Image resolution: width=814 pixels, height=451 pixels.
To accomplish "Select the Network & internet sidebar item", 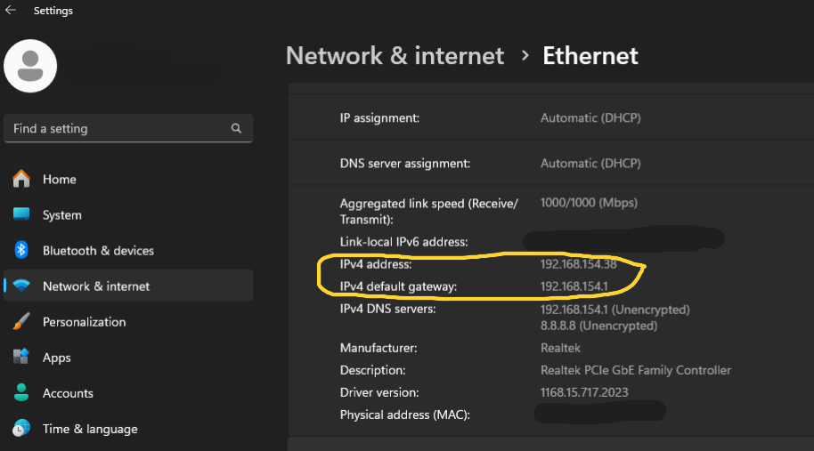I will pyautogui.click(x=96, y=286).
